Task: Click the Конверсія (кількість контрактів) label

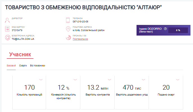Action: (x=63, y=96)
